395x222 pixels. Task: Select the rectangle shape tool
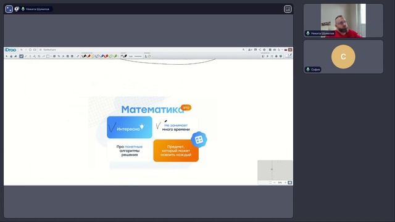pos(48,56)
